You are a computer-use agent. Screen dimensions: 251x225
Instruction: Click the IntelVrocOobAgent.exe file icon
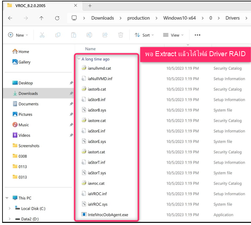(x=84, y=214)
